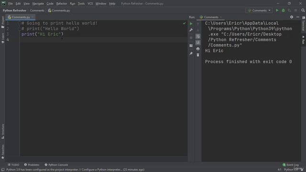The height and width of the screenshot is (172, 306).
Task: Restore layout icon in Run panel
Action: point(191,46)
